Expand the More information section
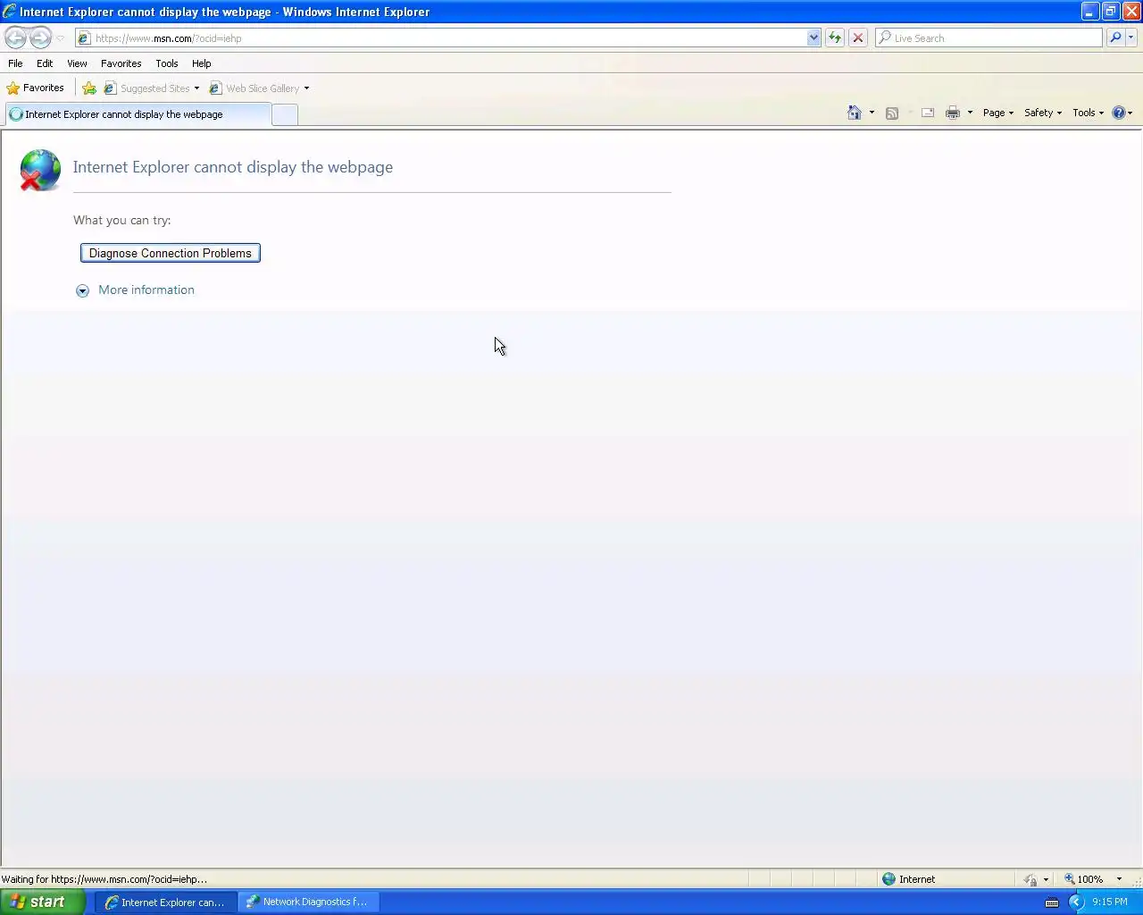This screenshot has height=915, width=1143. [x=135, y=290]
